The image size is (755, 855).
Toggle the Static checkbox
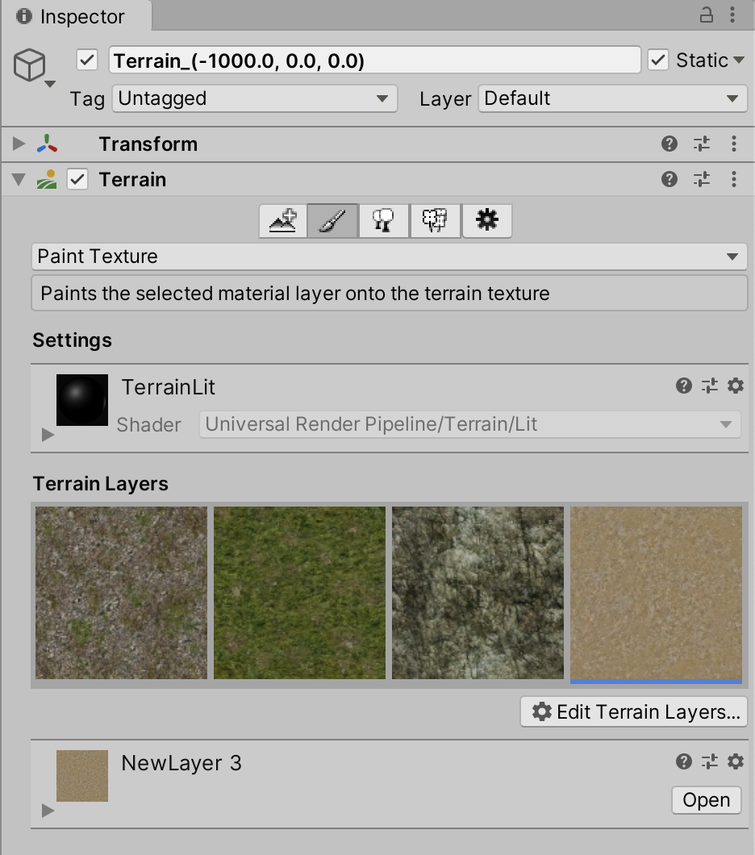point(658,60)
